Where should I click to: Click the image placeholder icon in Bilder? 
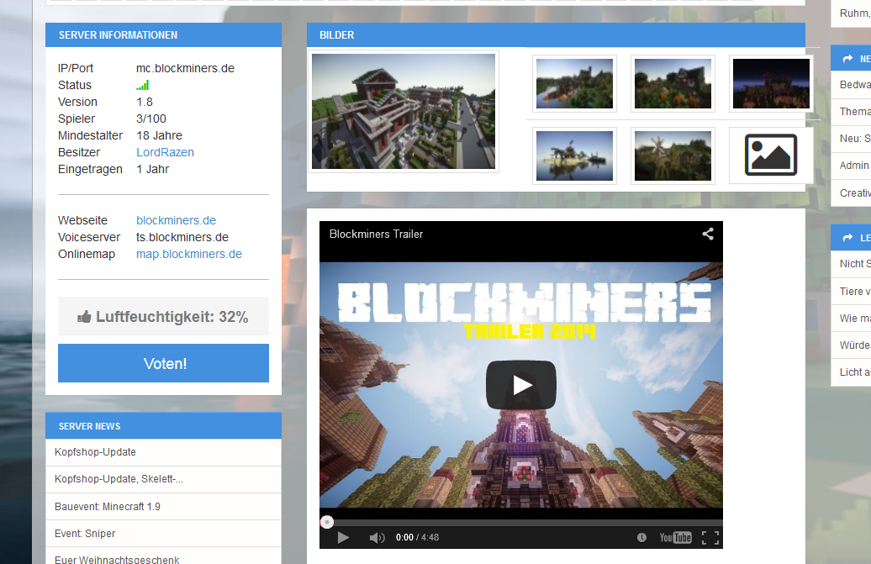(770, 155)
